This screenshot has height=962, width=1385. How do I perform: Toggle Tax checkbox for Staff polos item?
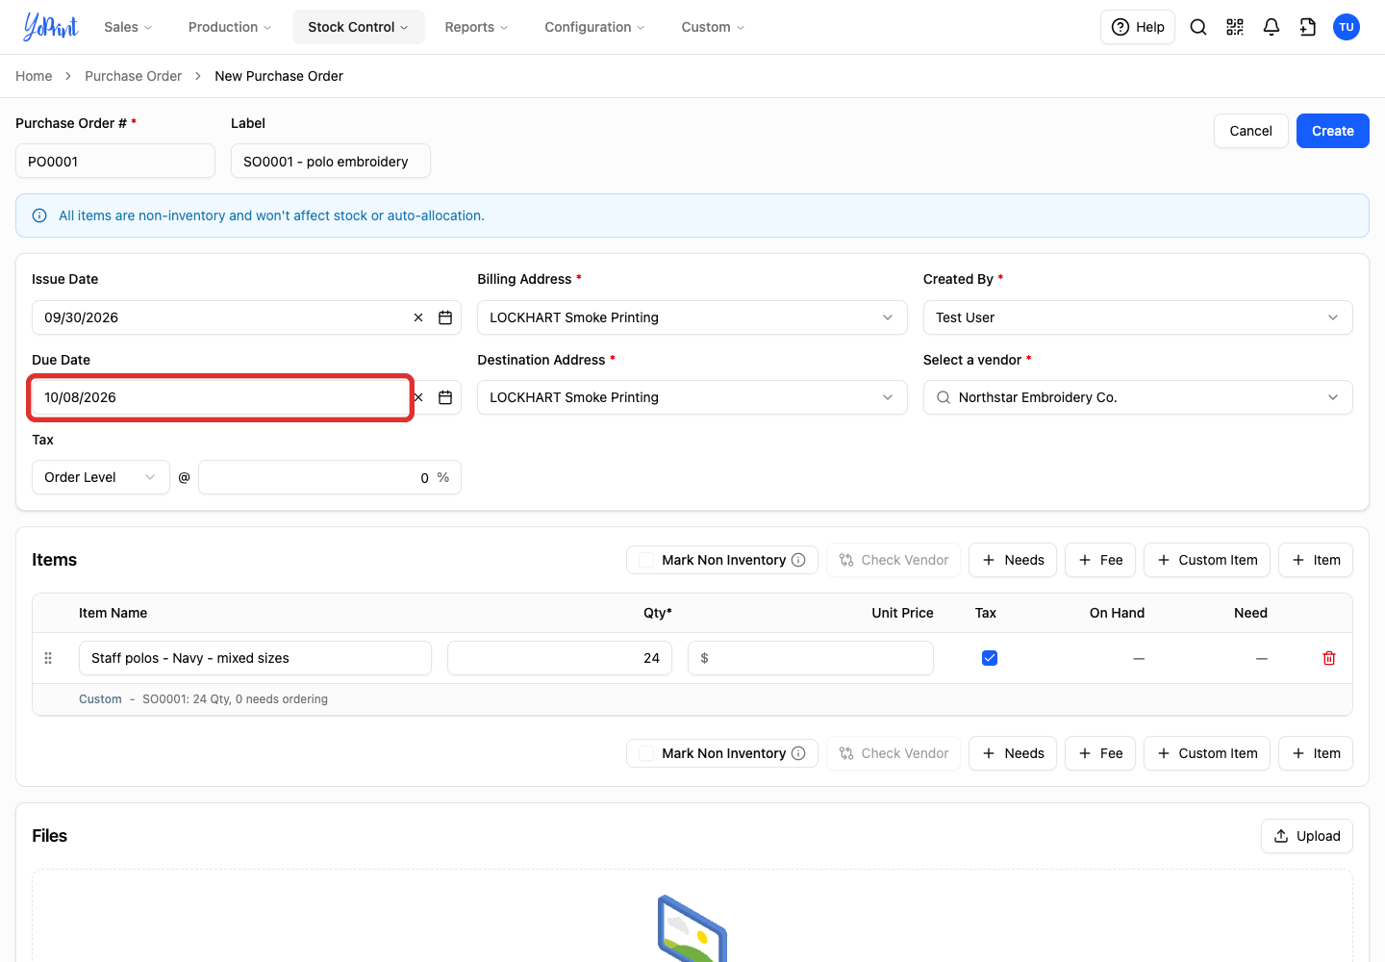[x=990, y=658]
